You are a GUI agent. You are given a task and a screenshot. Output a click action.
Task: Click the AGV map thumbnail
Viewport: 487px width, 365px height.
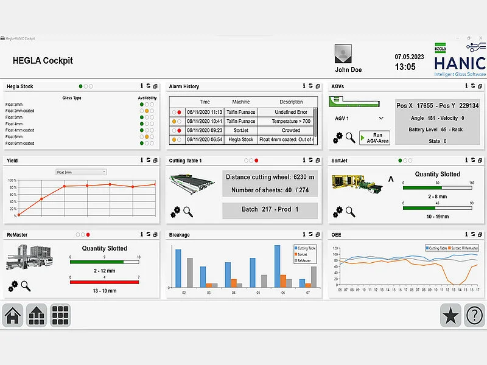pos(354,102)
